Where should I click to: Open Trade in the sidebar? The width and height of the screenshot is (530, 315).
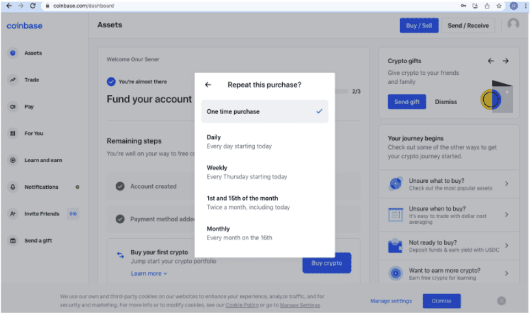tap(32, 80)
